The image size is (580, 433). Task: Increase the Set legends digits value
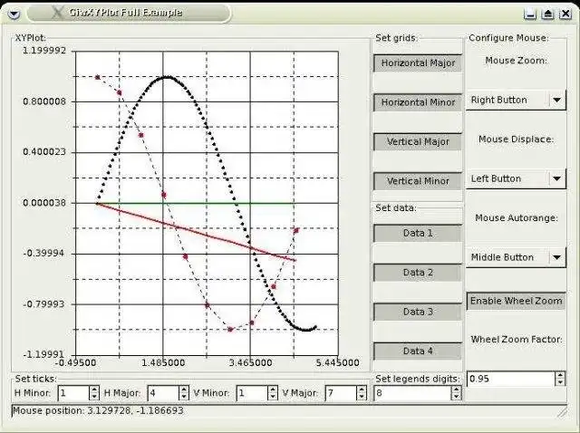[x=457, y=390]
